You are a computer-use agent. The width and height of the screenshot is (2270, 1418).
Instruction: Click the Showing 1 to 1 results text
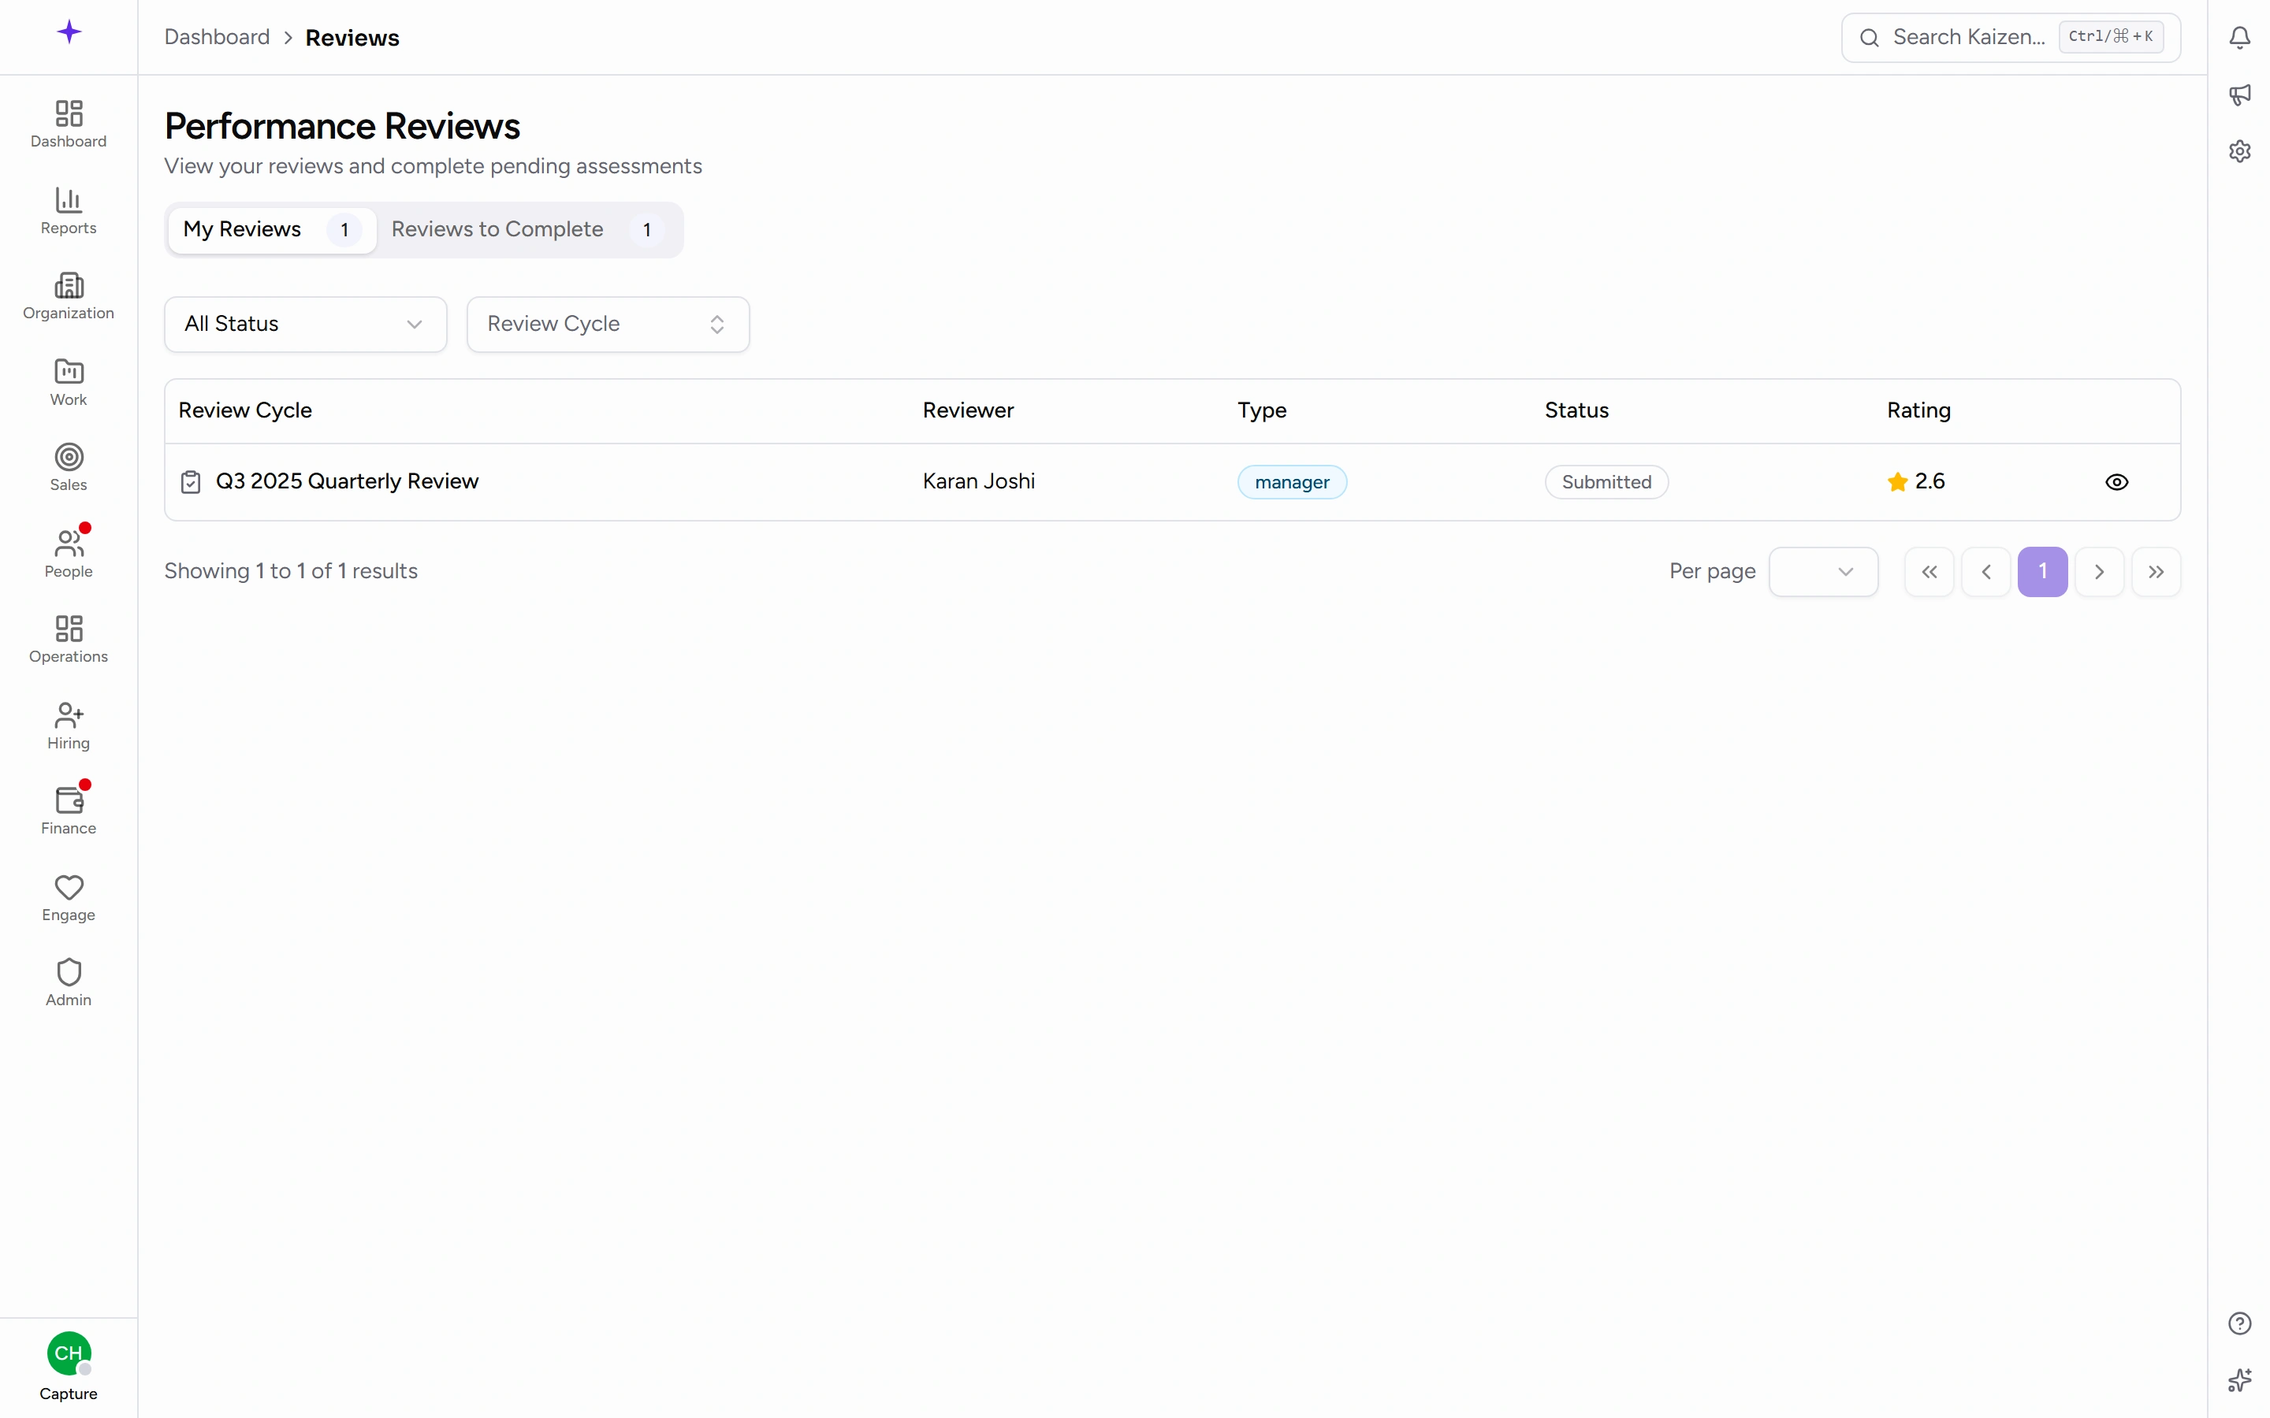[291, 572]
